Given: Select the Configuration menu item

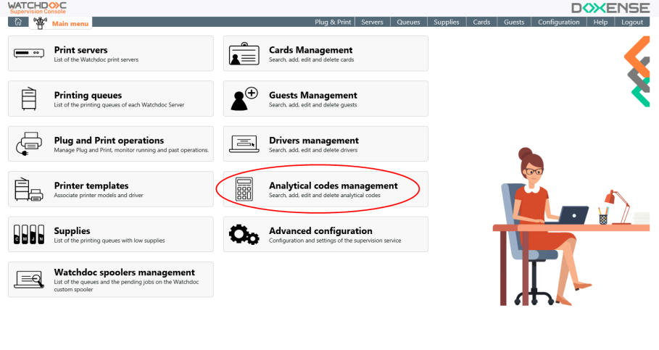Looking at the screenshot, I should click(x=558, y=22).
